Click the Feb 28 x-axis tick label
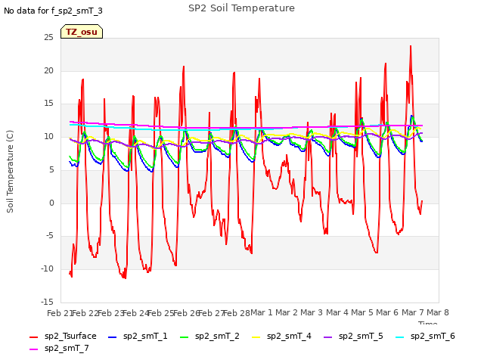 pyautogui.click(x=237, y=313)
